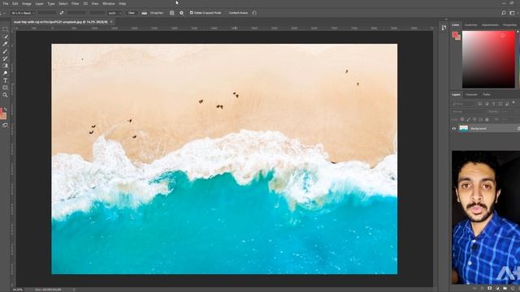Open the workspace switcher icon
Image resolution: width=520 pixels, height=292 pixels.
coord(513,13)
